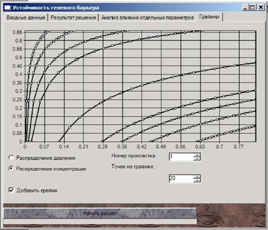Screen dimensions: 268x230
Task: Open Анализ влияния отдельных параметров tab
Action: pos(147,17)
